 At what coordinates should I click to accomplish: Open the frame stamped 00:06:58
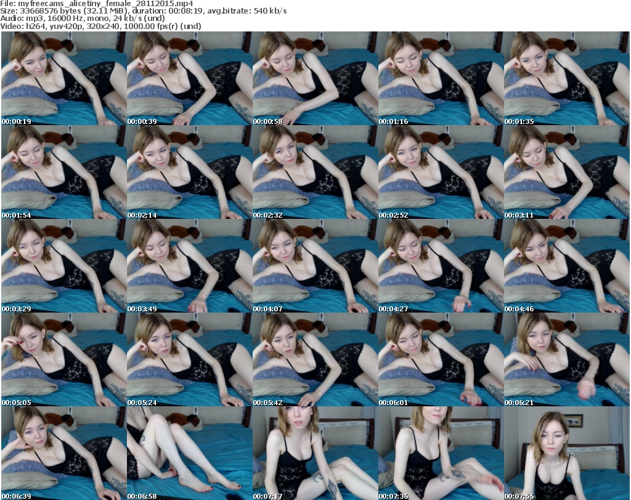click(x=190, y=453)
